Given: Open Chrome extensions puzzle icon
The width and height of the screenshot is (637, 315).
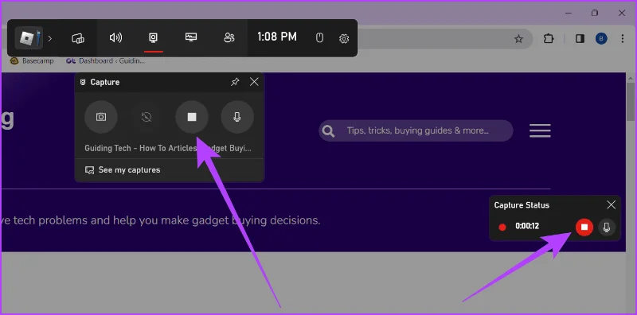Looking at the screenshot, I should coord(549,38).
